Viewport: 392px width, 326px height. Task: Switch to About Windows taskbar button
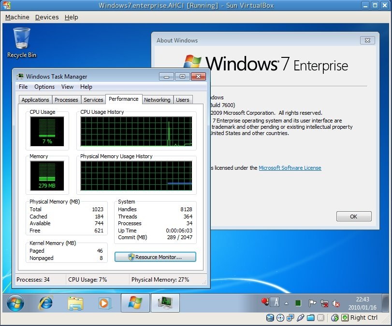point(135,303)
